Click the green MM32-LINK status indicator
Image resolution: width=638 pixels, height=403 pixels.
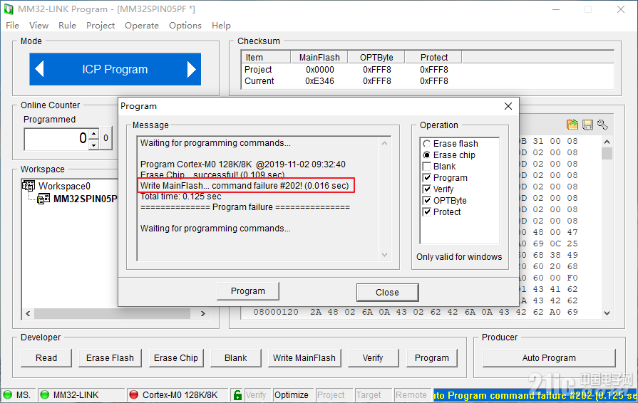45,395
